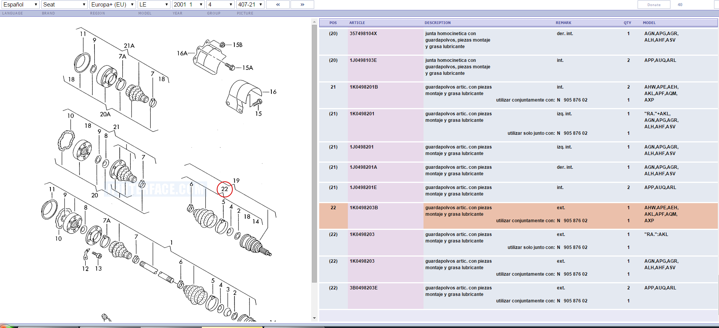
Task: Click the REMARK column header
Action: [x=563, y=23]
